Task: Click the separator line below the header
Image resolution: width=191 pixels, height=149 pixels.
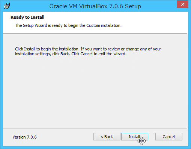Action: 95,33
